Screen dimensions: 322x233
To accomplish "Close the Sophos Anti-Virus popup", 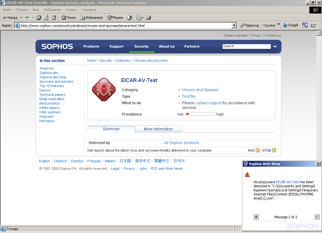I will point(318,164).
